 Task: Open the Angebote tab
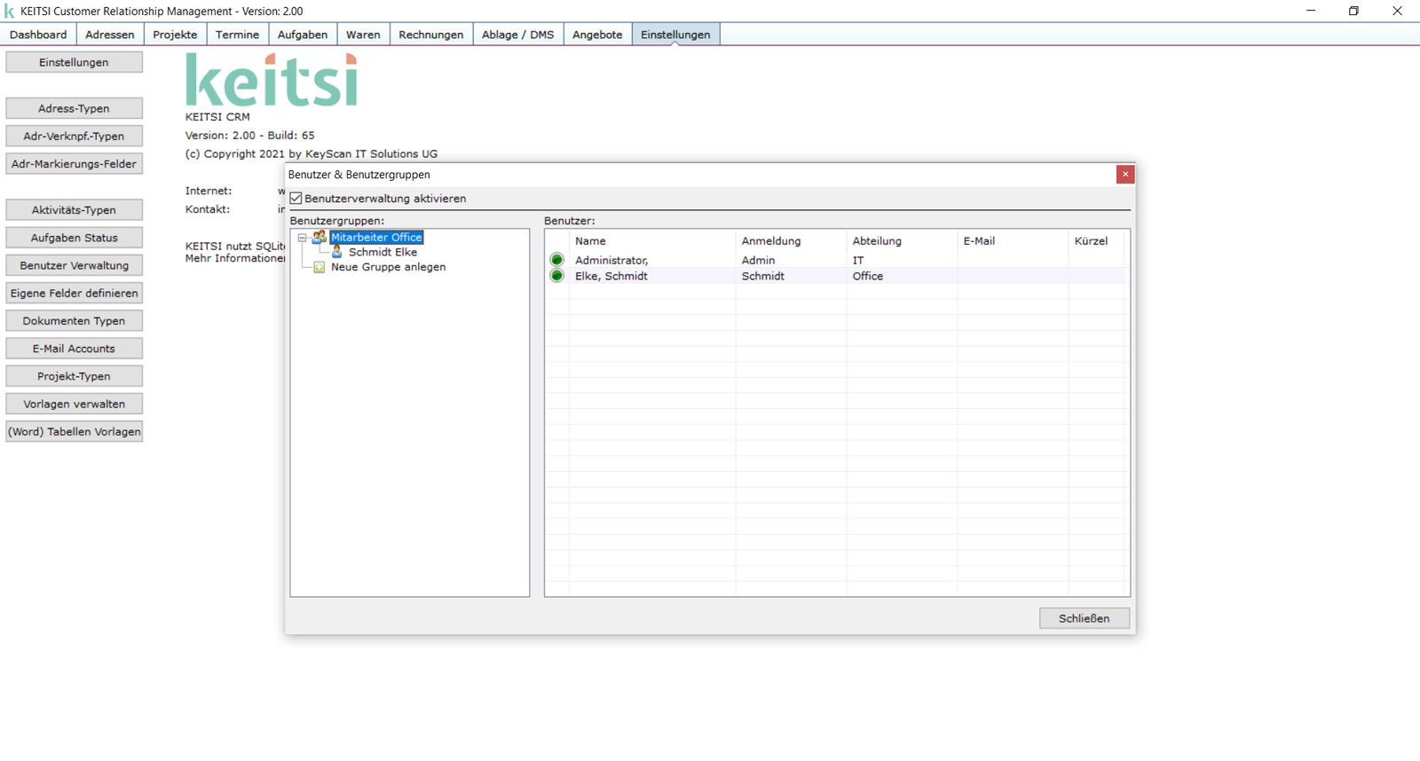point(597,35)
